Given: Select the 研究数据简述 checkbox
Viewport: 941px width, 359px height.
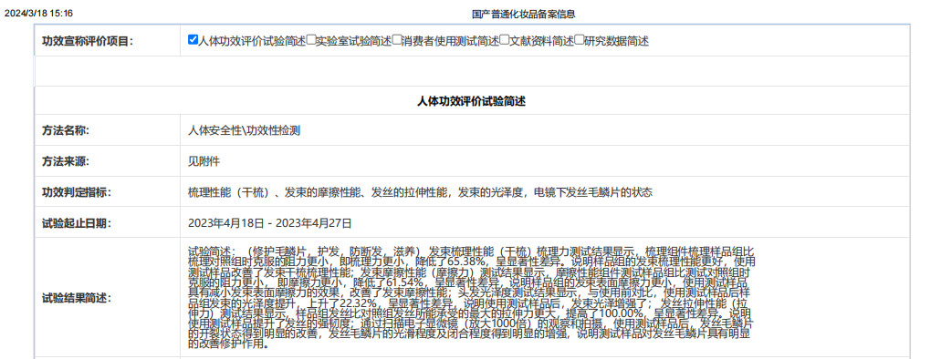Looking at the screenshot, I should [x=580, y=39].
